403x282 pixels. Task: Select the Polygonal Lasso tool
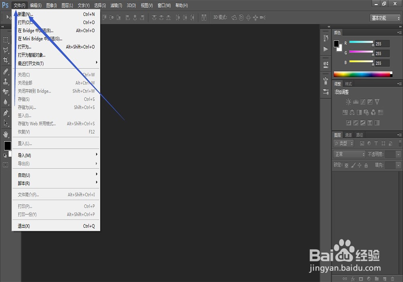tap(5, 50)
